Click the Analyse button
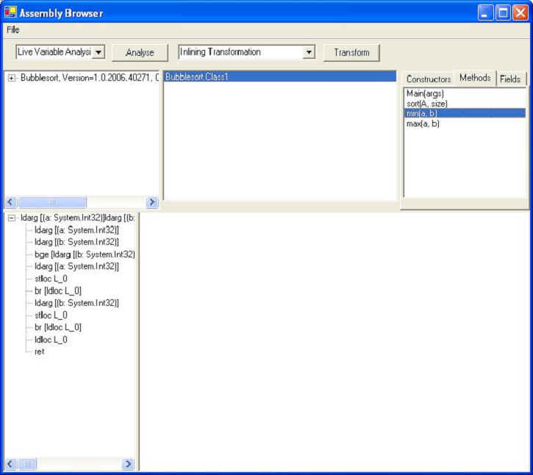This screenshot has width=533, height=475. (x=140, y=53)
